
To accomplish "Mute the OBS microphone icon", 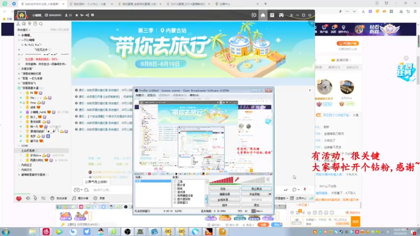I will [x=237, y=179].
